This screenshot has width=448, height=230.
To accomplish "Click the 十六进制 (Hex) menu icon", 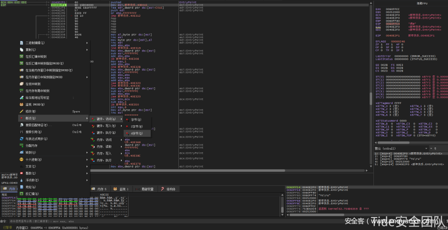I will click(x=22, y=159).
